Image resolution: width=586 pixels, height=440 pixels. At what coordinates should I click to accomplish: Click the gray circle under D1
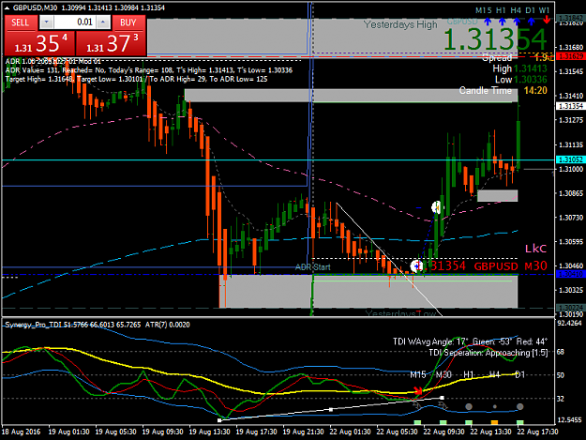pos(519,407)
